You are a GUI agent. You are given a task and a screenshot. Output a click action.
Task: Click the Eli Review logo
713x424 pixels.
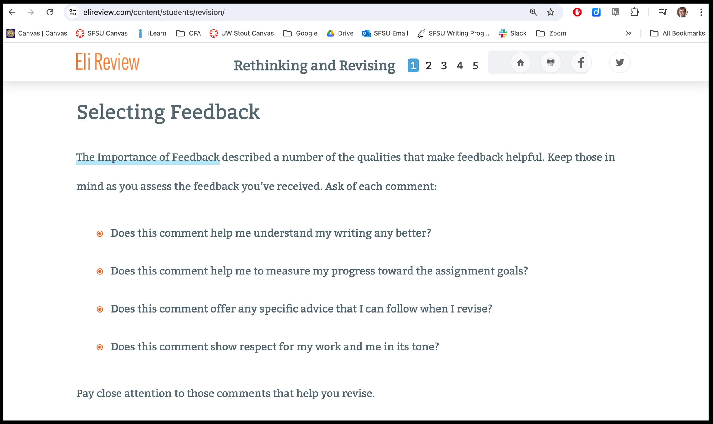108,62
